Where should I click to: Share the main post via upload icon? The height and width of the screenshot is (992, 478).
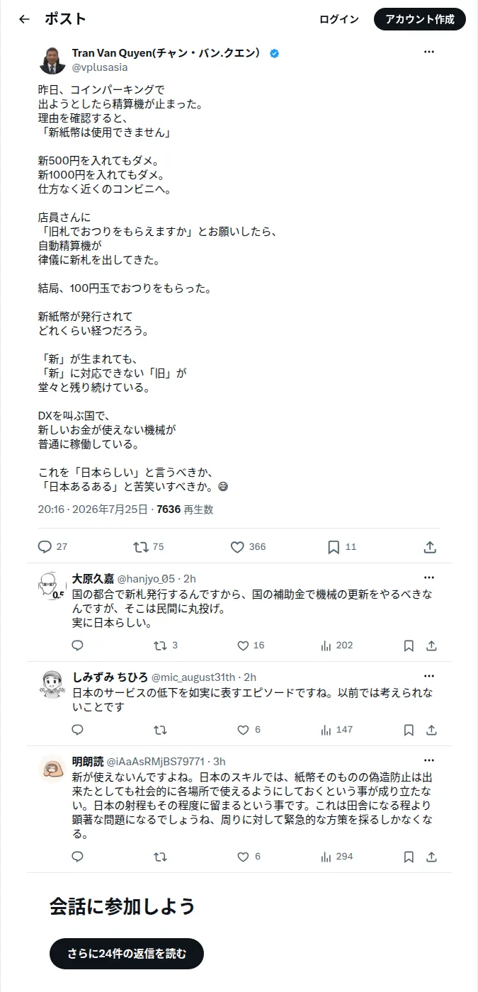[x=430, y=546]
